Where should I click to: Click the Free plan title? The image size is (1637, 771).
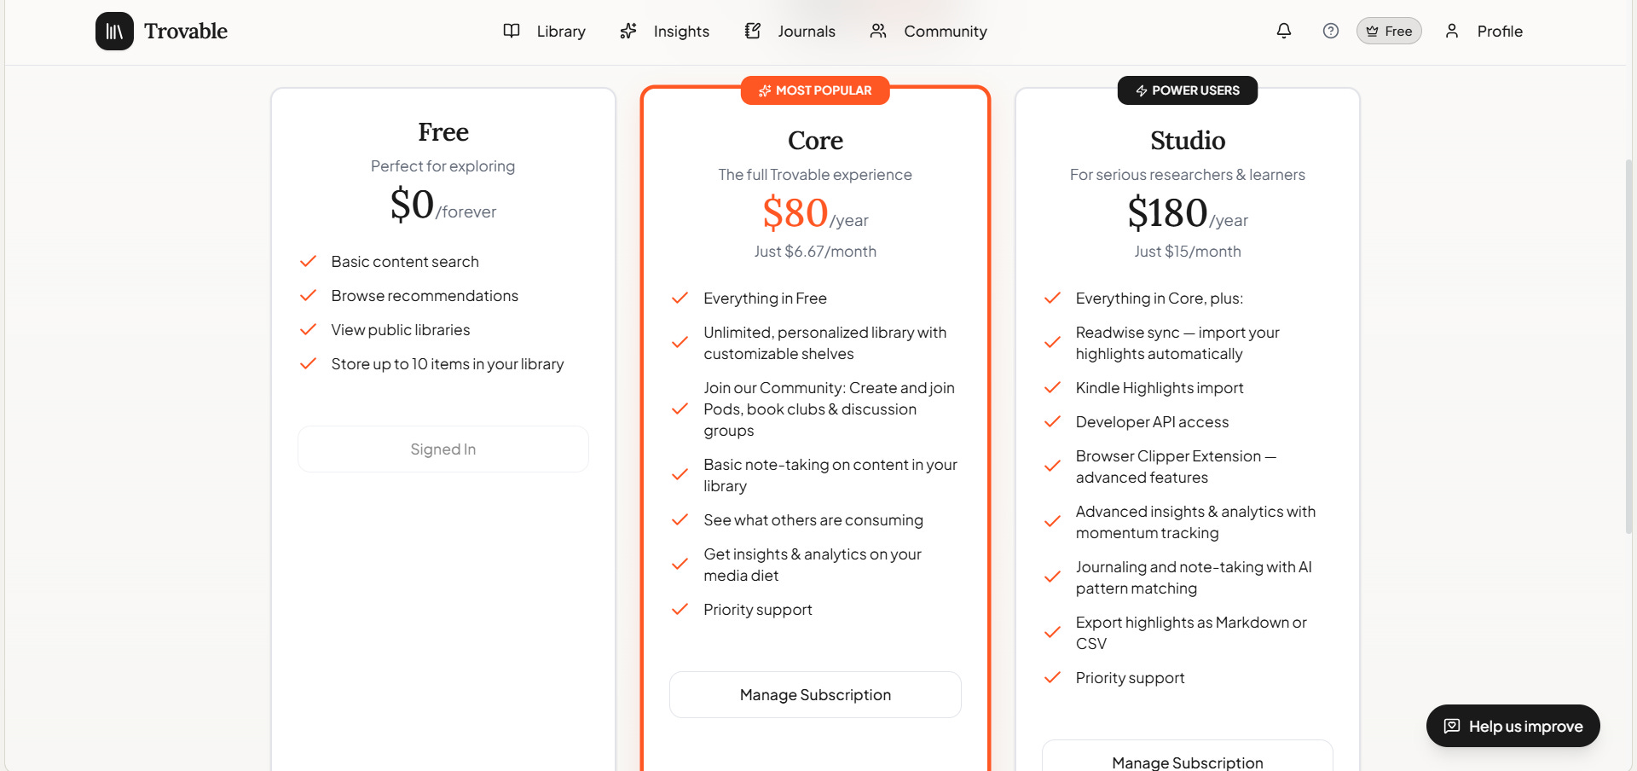pyautogui.click(x=443, y=132)
